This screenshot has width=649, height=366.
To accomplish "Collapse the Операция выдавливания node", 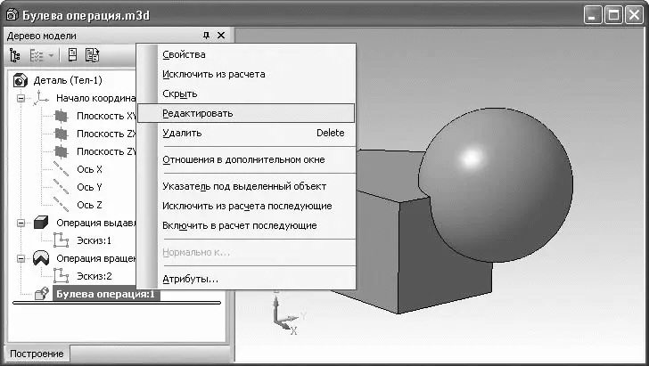I will pyautogui.click(x=21, y=223).
